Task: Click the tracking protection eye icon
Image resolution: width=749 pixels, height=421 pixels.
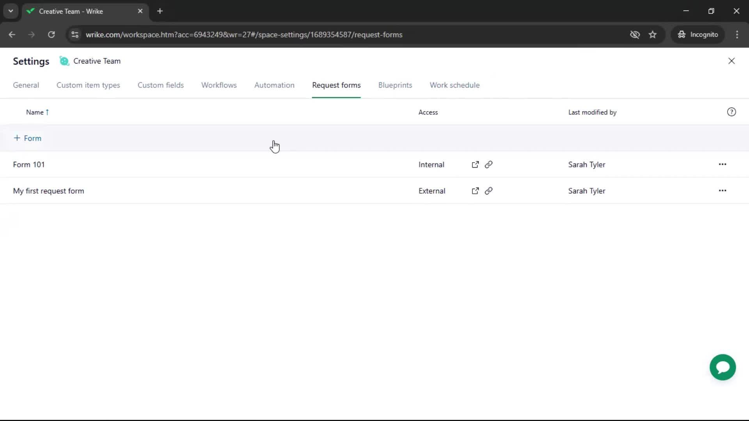Action: point(635,35)
